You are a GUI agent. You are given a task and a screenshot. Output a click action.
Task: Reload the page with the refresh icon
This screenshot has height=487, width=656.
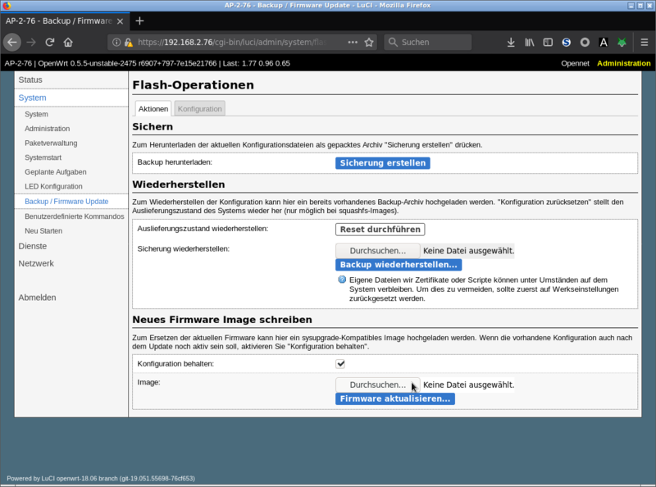50,43
